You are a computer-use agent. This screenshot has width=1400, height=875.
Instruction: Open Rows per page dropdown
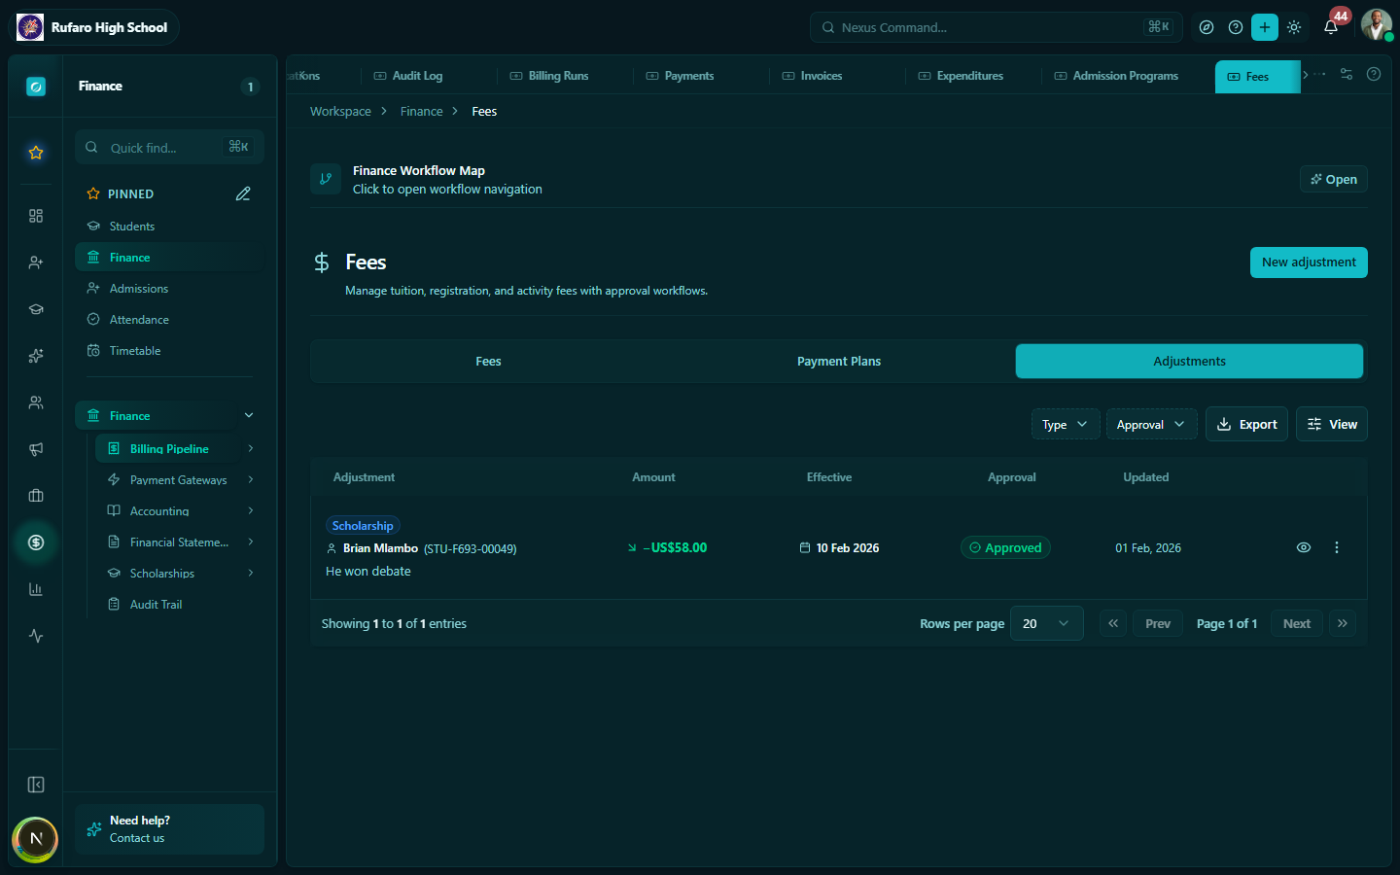(x=1047, y=623)
